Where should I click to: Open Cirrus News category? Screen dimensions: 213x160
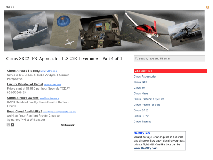click(141, 93)
